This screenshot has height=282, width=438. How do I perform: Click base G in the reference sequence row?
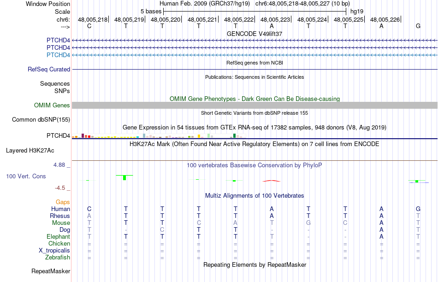[x=418, y=26]
